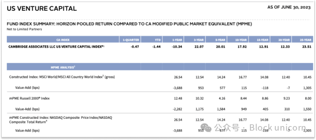Click the mPME Russell 2000 Index row label
Screen dimensions: 316x140
[x=29, y=98]
